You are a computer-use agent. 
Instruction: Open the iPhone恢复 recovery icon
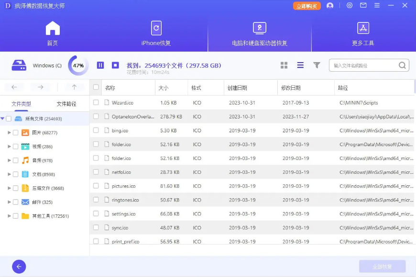click(156, 28)
